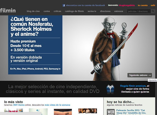Image resolution: width=157 pixels, height=115 pixels.
Task: Click the search magnifier button
Action: pos(153,11)
